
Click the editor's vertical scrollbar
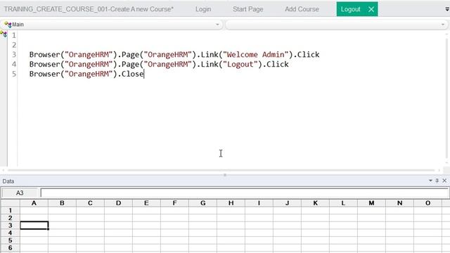point(446,98)
